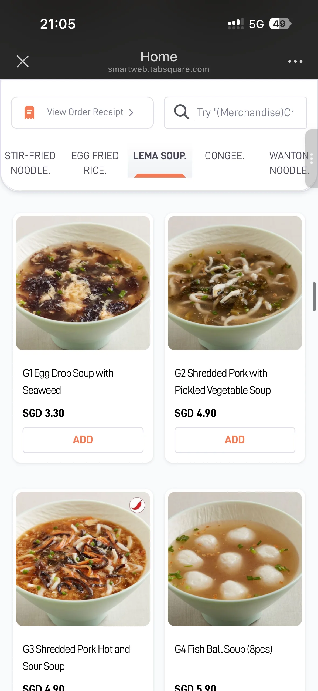Tap the red chili spicy badge
Image resolution: width=318 pixels, height=691 pixels.
pos(137,505)
